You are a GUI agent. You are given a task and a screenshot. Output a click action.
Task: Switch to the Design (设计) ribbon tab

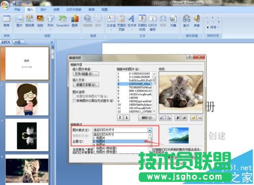coord(43,10)
